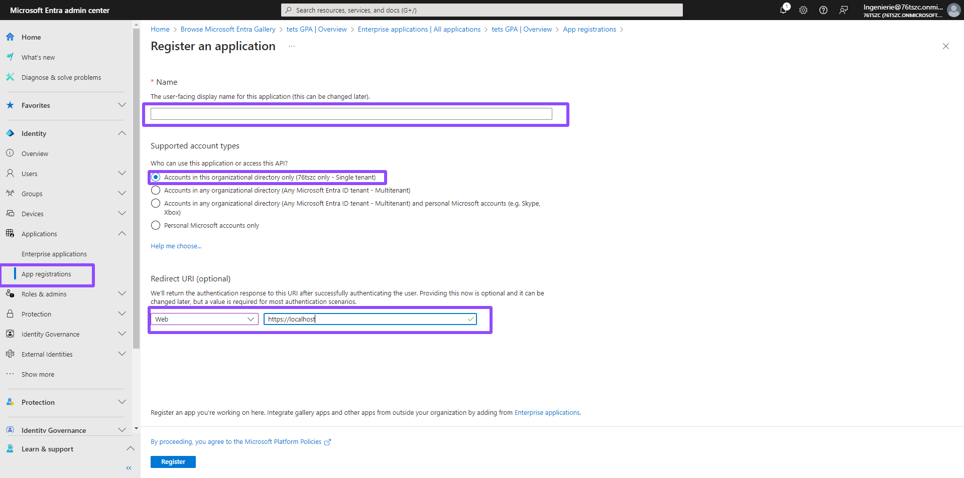Click the Register button
Image resolution: width=964 pixels, height=478 pixels.
173,462
